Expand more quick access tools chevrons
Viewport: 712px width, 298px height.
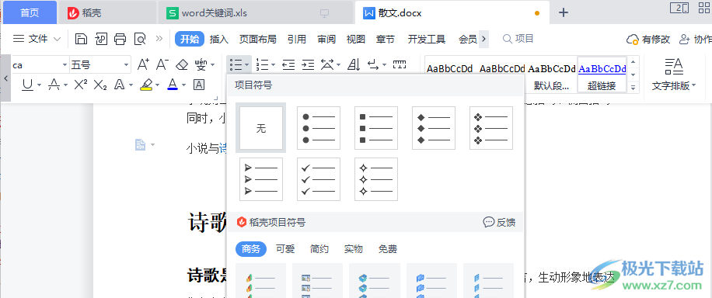coord(159,39)
